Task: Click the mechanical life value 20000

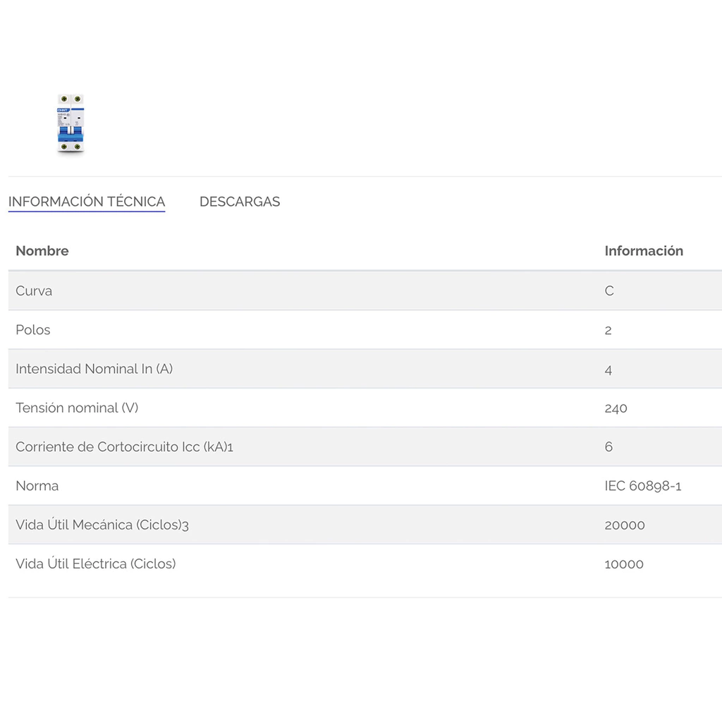Action: click(x=625, y=525)
